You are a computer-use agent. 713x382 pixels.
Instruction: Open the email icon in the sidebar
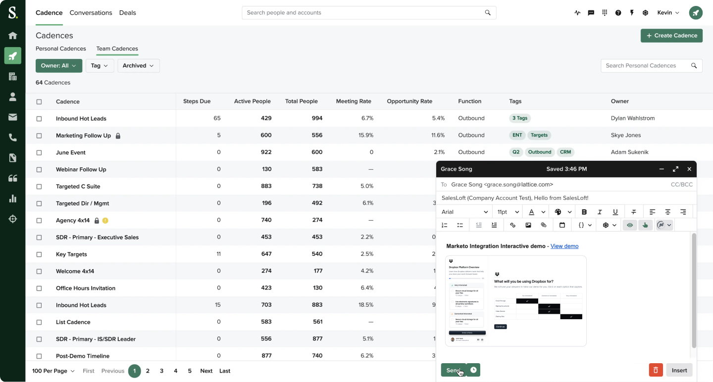pos(13,117)
